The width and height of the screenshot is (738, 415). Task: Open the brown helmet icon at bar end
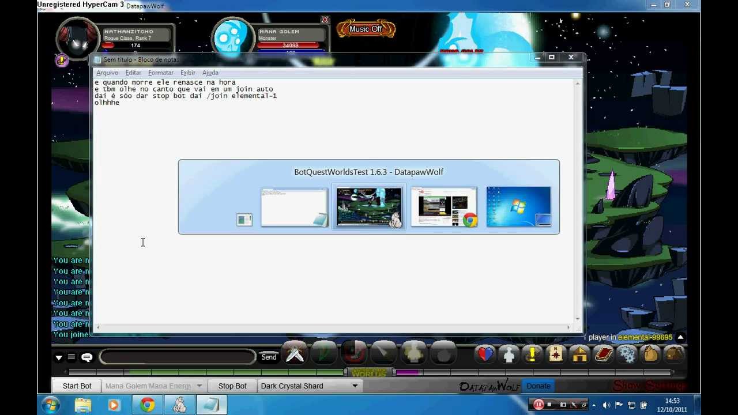[674, 354]
